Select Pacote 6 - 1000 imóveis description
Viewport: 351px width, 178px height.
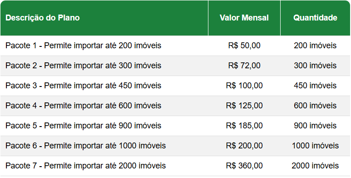pyautogui.click(x=85, y=146)
